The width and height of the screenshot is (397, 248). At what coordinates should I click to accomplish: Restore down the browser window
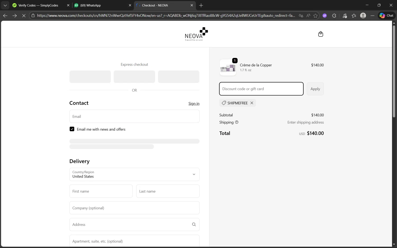coord(379,5)
